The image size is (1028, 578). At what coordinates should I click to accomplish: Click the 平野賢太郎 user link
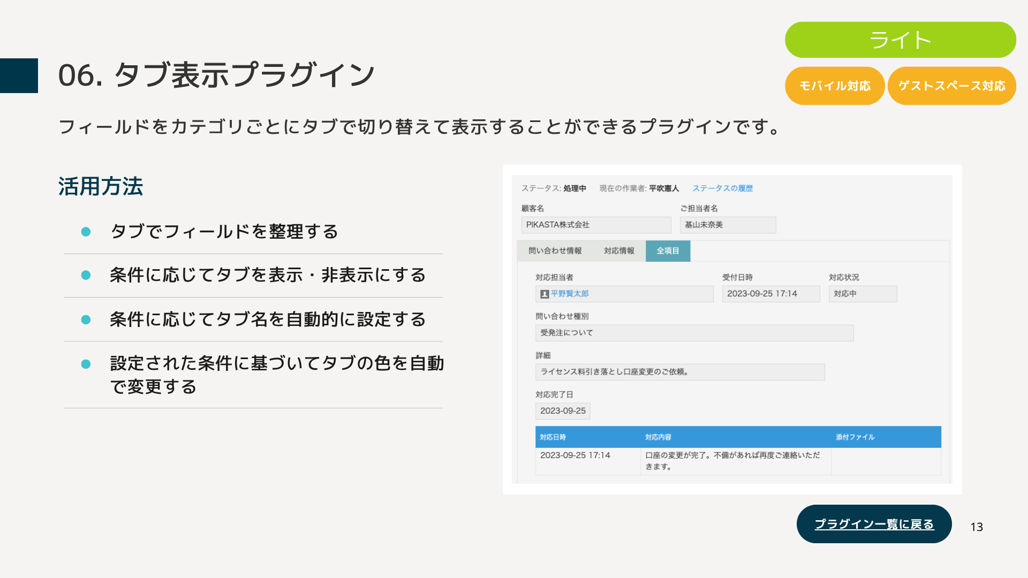[x=570, y=294]
